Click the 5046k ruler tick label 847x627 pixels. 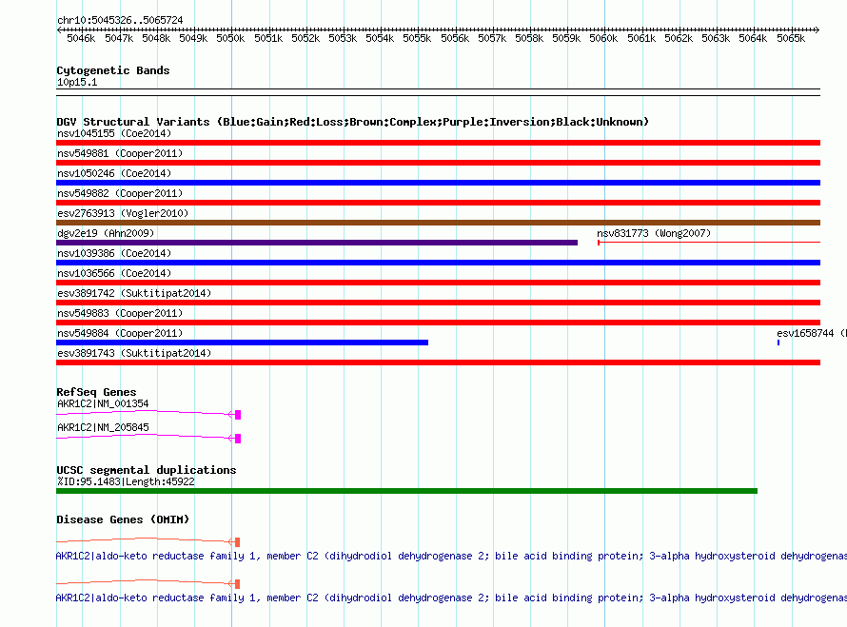(81, 38)
